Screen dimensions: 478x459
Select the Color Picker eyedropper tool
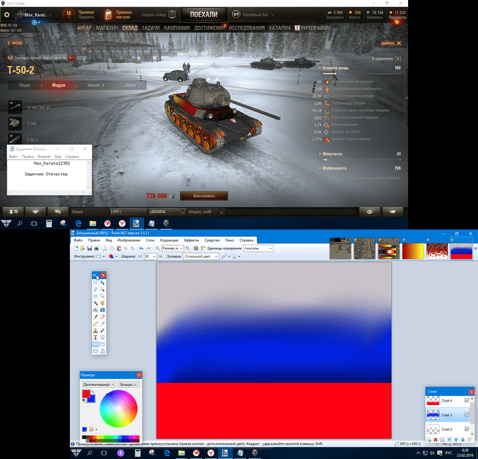(102, 323)
